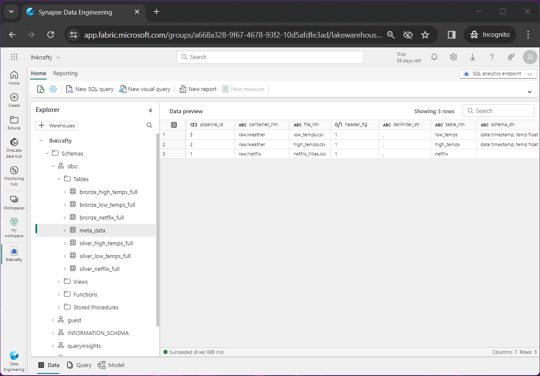This screenshot has width=540, height=376.
Task: Expand the bronze_netflix_full table node
Action: pos(65,217)
